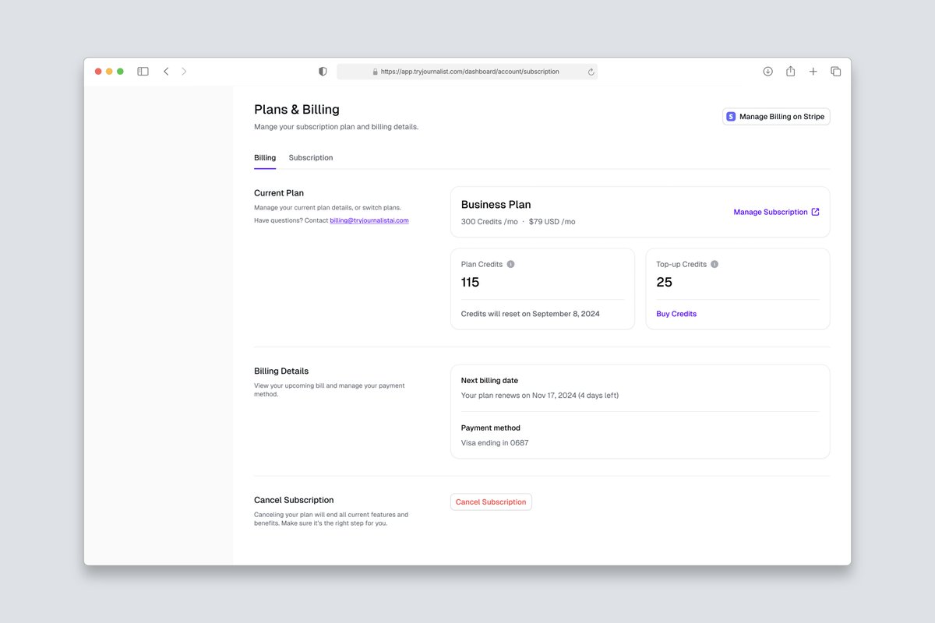The height and width of the screenshot is (623, 935).
Task: Open the Safari downloads icon
Action: 767,72
